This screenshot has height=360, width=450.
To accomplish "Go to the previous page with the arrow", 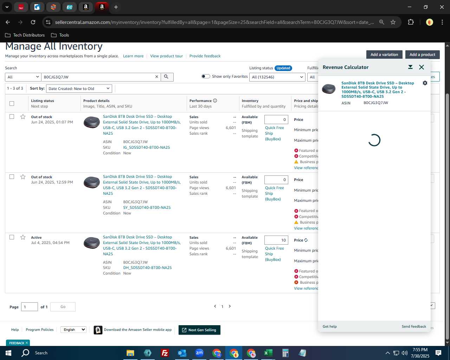I will 215,306.
